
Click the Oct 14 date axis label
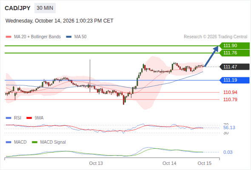[169, 163]
